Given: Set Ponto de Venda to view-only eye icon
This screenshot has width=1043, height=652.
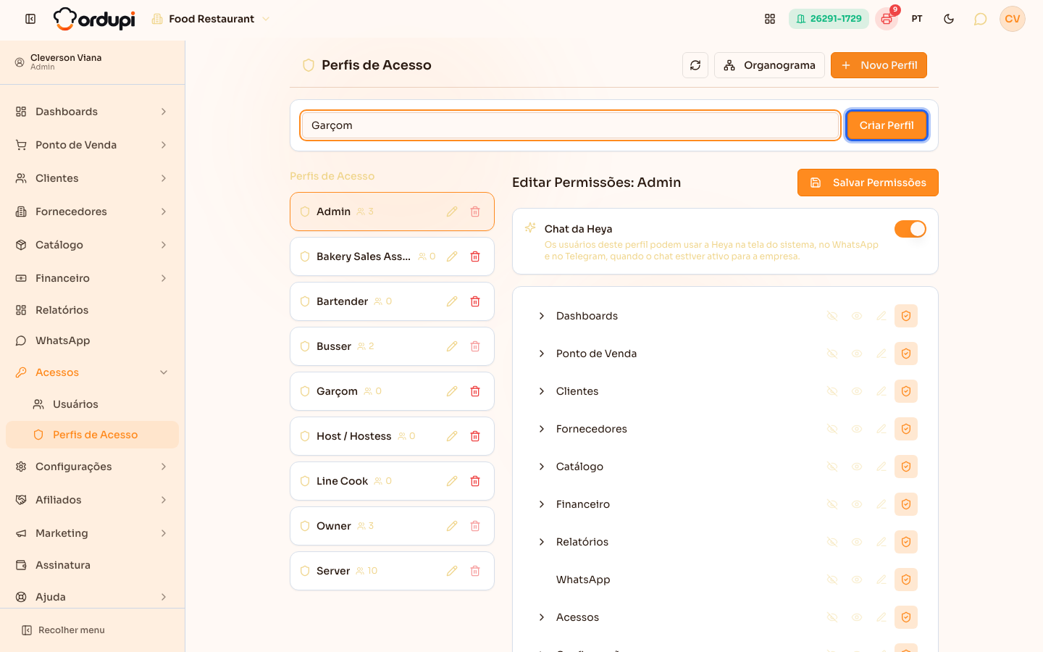Looking at the screenshot, I should (x=857, y=354).
